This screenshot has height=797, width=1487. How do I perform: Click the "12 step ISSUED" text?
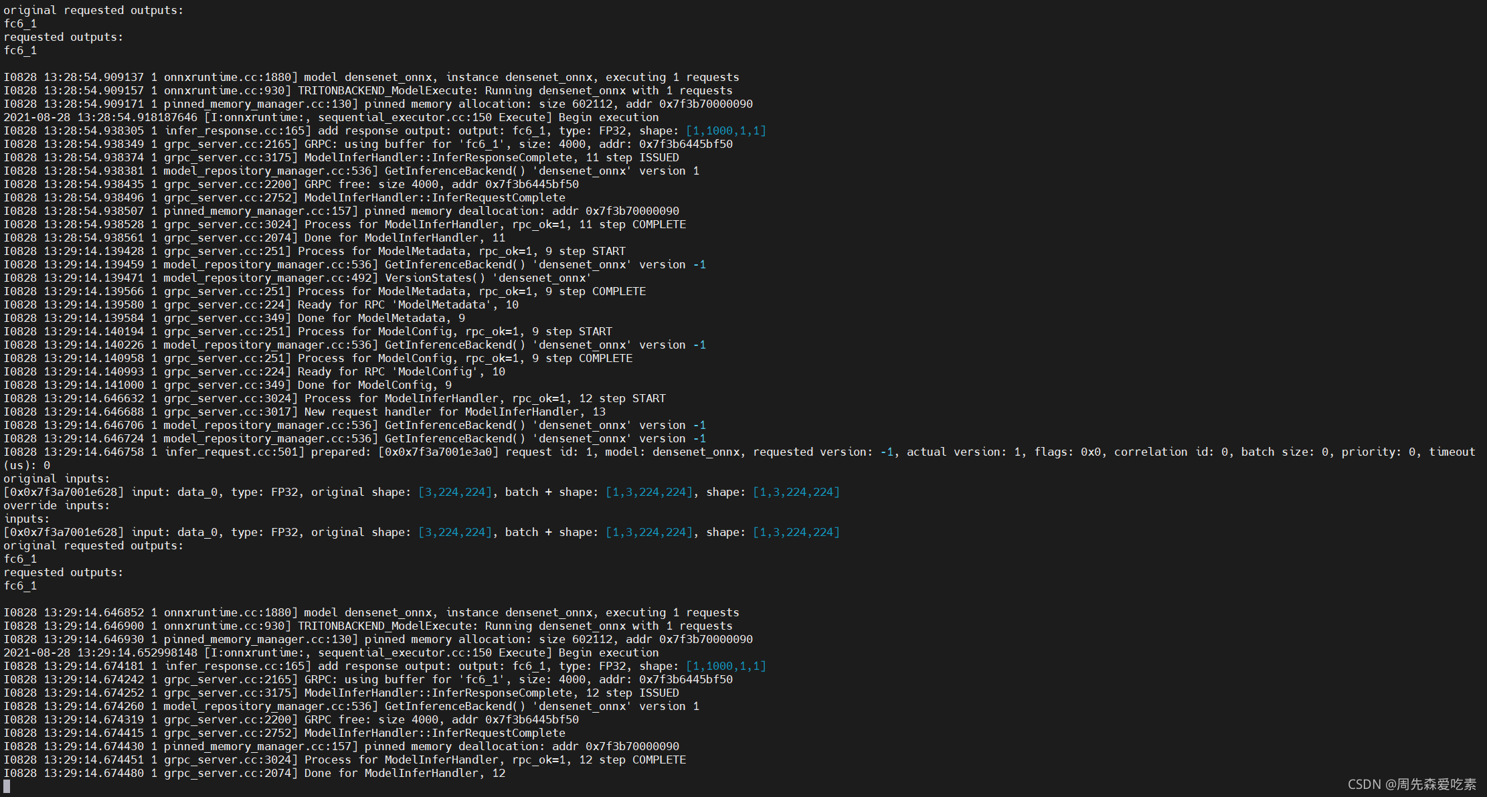pos(632,693)
